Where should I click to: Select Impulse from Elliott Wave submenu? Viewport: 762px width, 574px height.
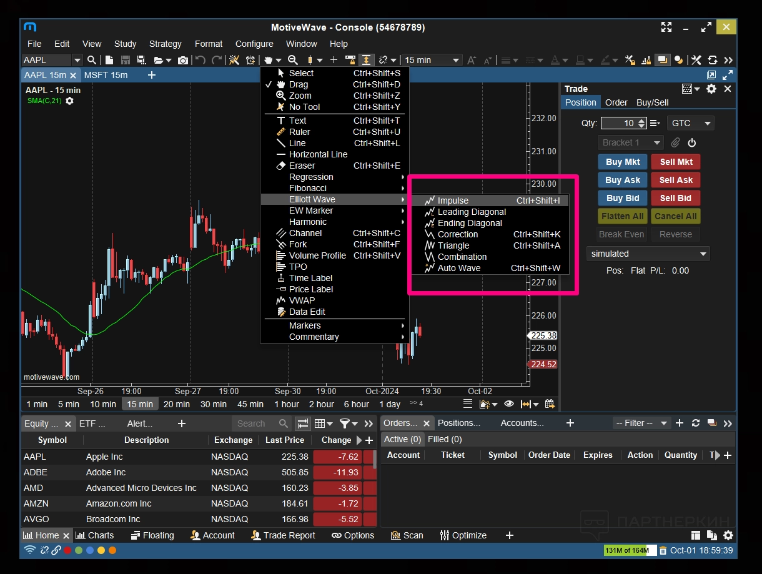452,200
